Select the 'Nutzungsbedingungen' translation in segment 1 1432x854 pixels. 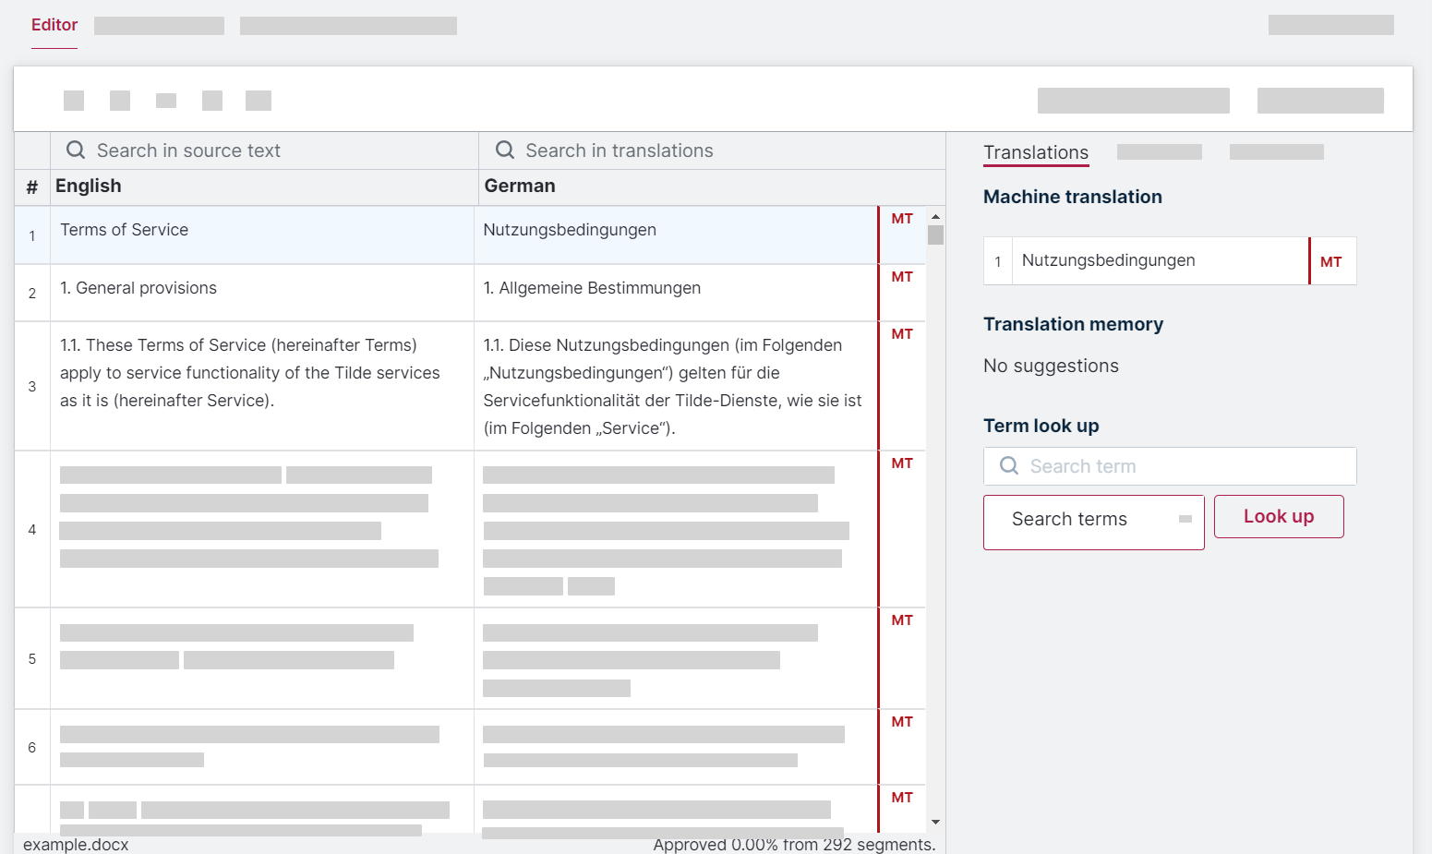(x=676, y=235)
